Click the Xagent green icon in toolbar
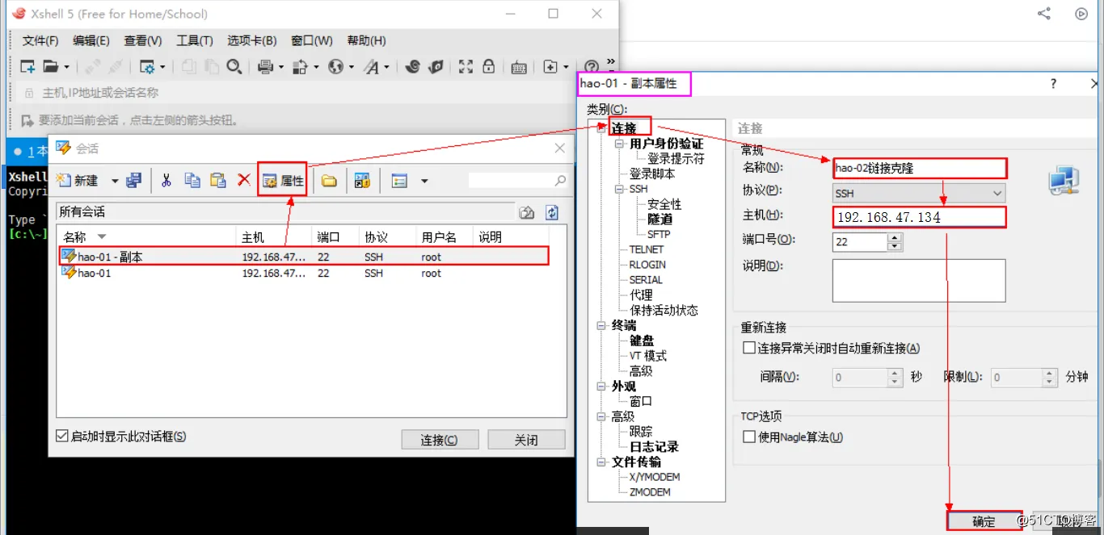Viewport: 1104px width, 535px height. [x=436, y=67]
